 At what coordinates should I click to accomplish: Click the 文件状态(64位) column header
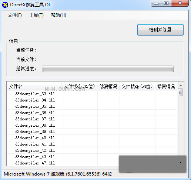click(137, 86)
